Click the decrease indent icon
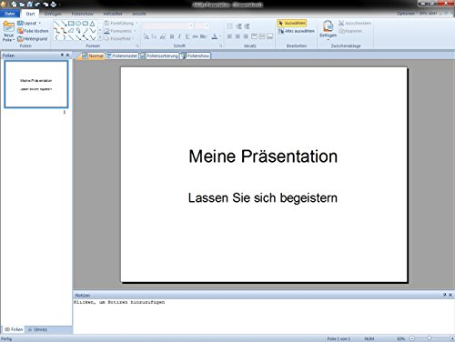 click(238, 26)
